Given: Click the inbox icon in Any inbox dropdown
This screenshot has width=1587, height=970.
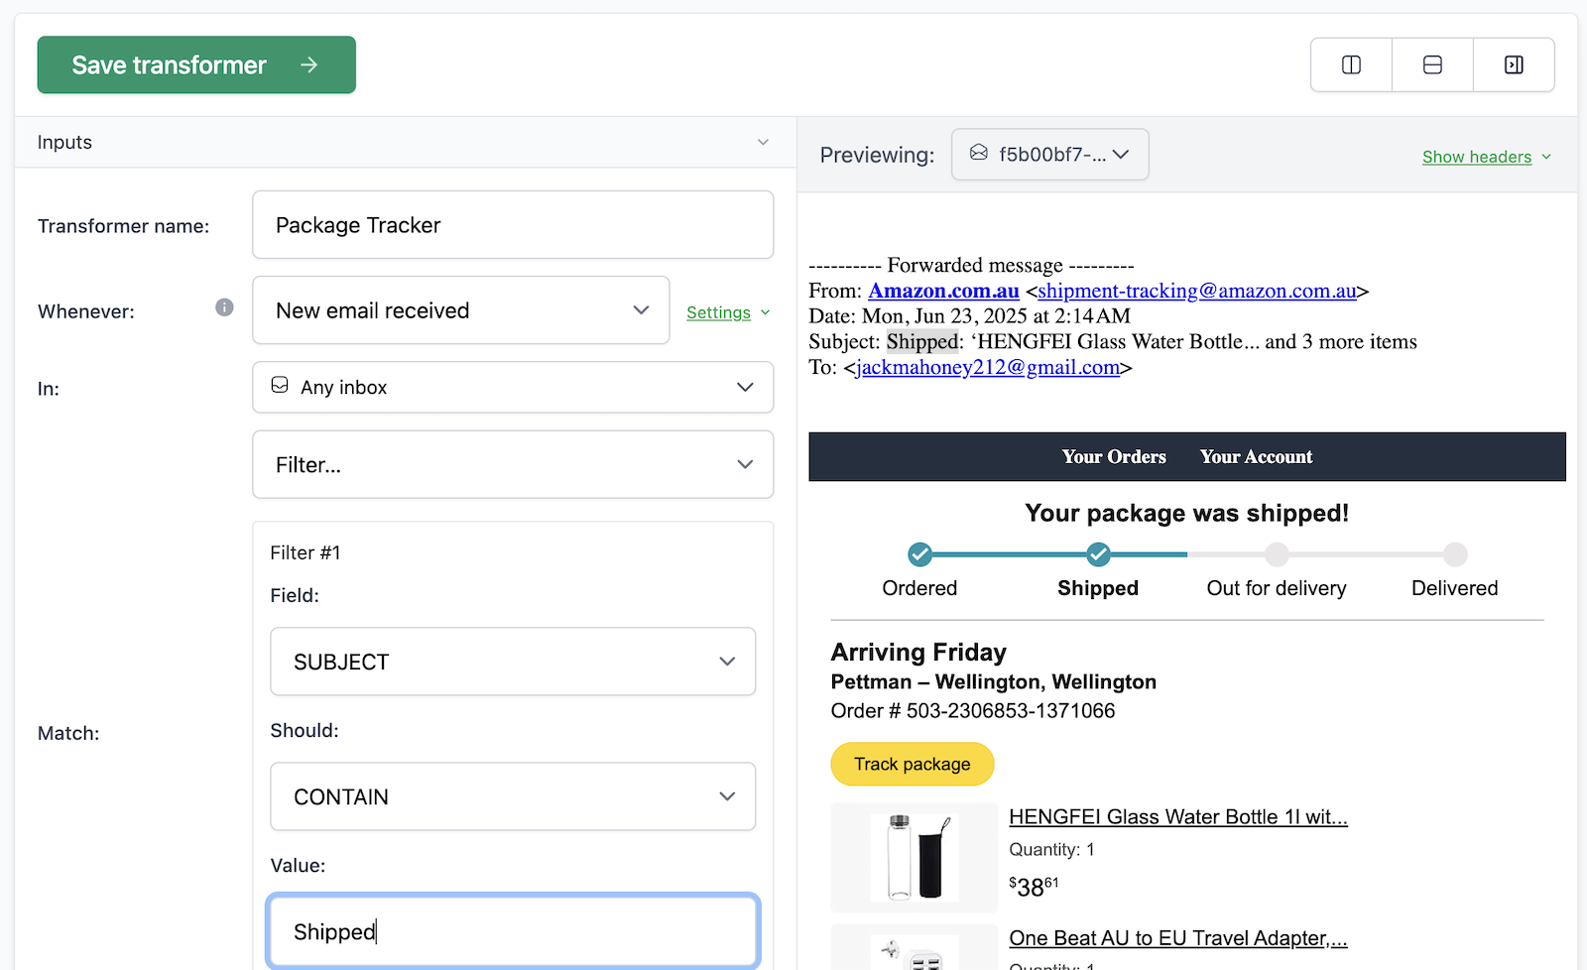Looking at the screenshot, I should coord(280,385).
